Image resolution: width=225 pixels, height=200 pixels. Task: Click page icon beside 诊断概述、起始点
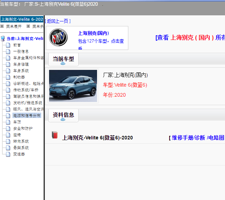[x=8, y=83]
